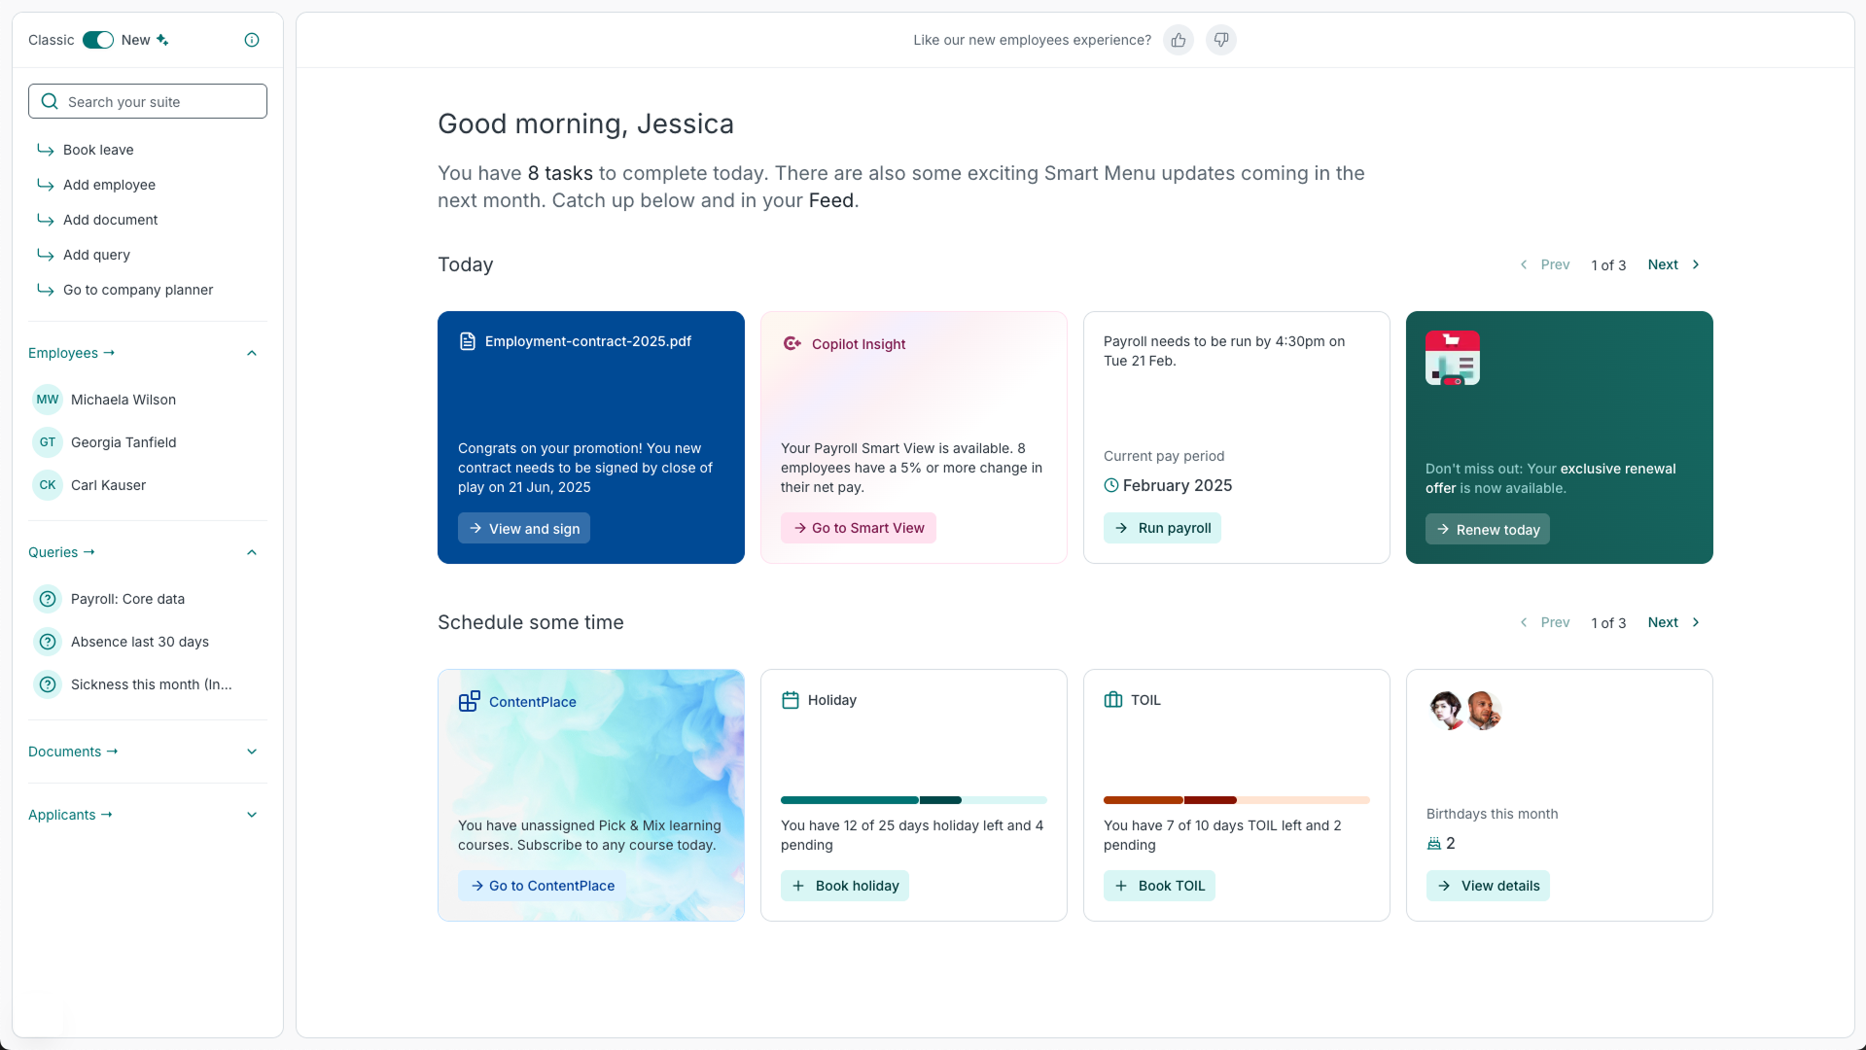
Task: Click the thumbs up feedback icon
Action: pos(1178,40)
